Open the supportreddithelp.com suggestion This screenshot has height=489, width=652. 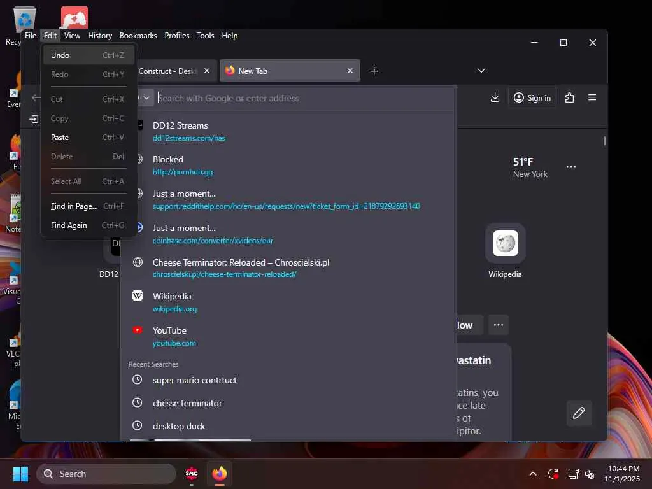(288, 199)
